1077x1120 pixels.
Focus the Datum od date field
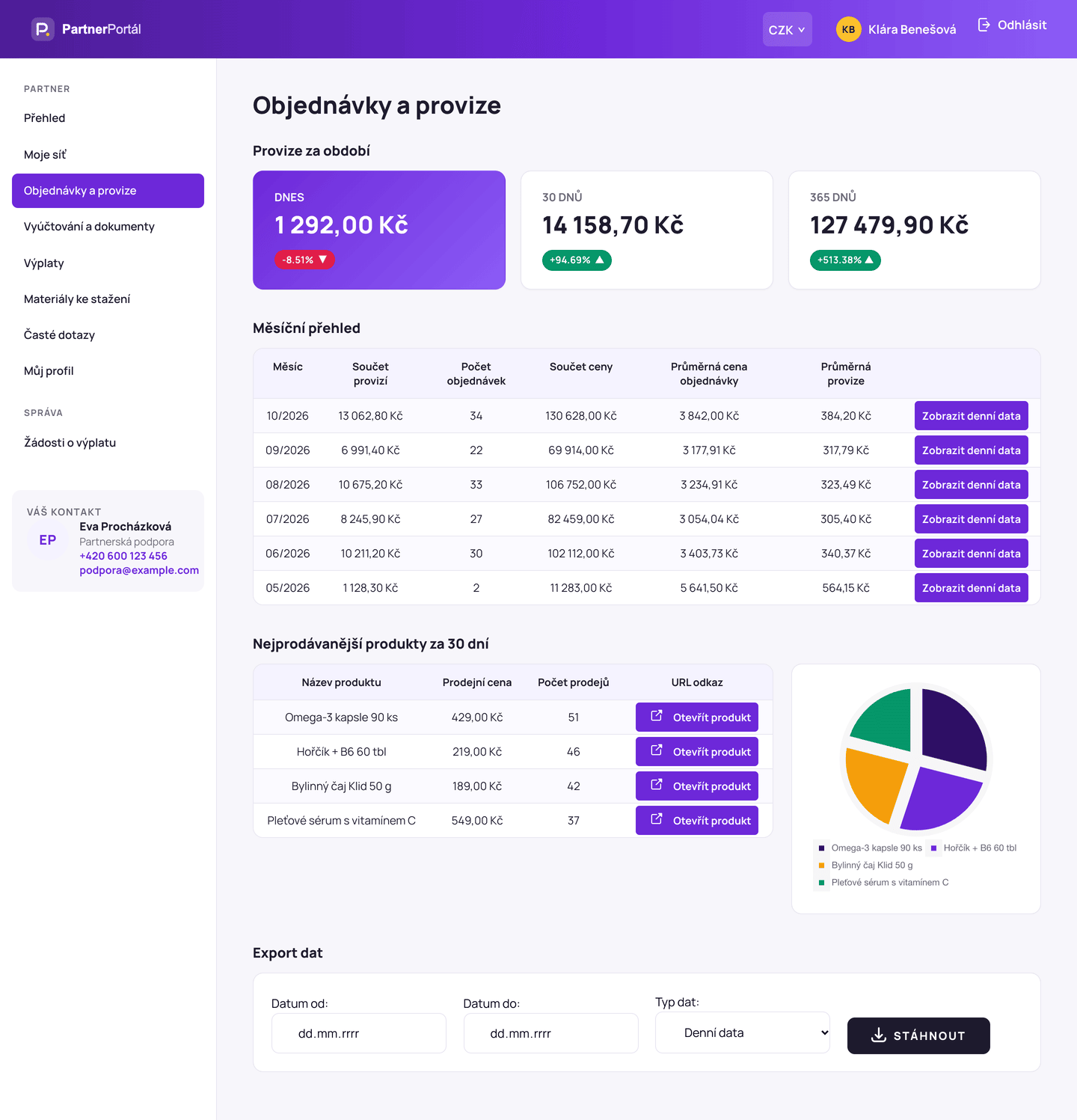click(359, 1033)
